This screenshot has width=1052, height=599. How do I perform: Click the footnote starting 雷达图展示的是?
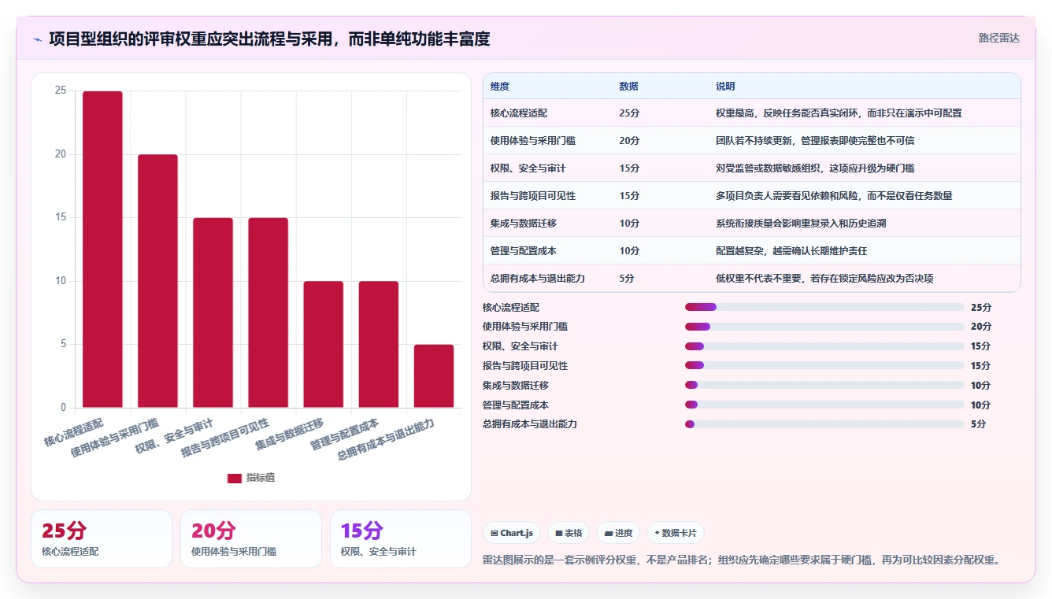coord(742,560)
